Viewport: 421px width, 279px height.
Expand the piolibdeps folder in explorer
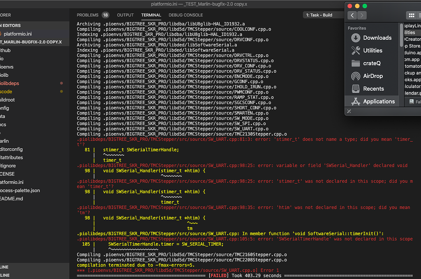pyautogui.click(x=10, y=83)
